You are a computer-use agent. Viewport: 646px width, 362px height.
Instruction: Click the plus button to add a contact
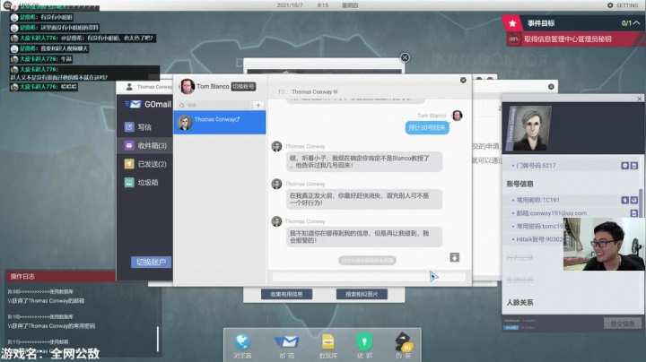click(258, 106)
